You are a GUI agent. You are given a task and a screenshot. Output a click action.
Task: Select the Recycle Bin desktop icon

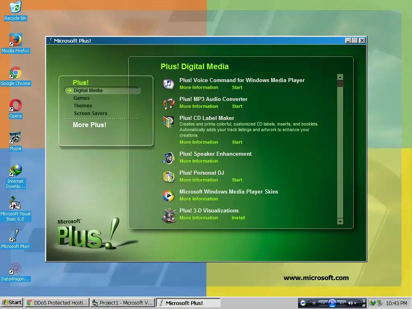[15, 11]
